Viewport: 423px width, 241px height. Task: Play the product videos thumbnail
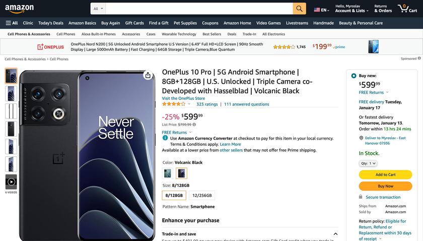11,182
